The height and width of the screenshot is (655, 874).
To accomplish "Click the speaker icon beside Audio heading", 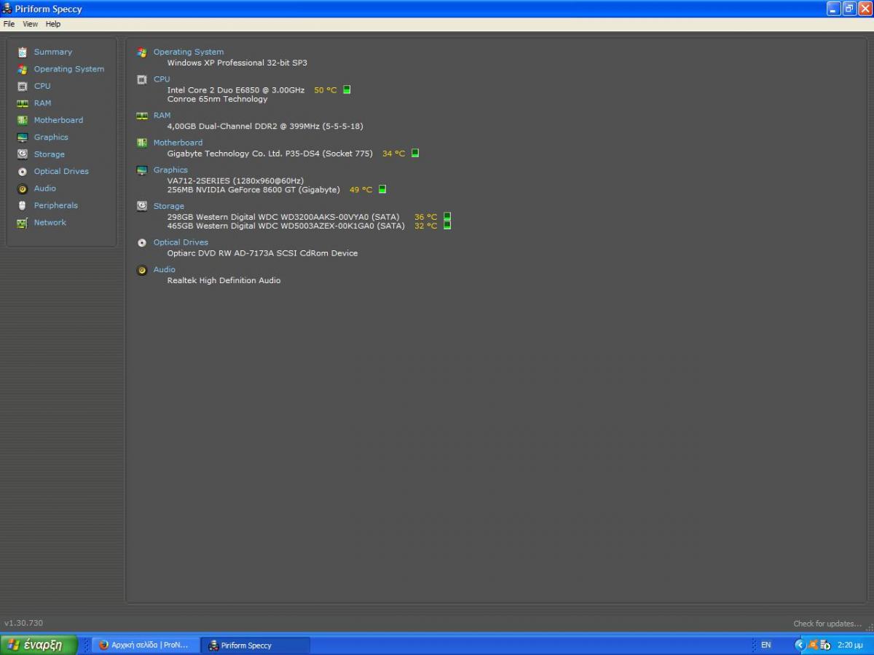I will [x=142, y=270].
